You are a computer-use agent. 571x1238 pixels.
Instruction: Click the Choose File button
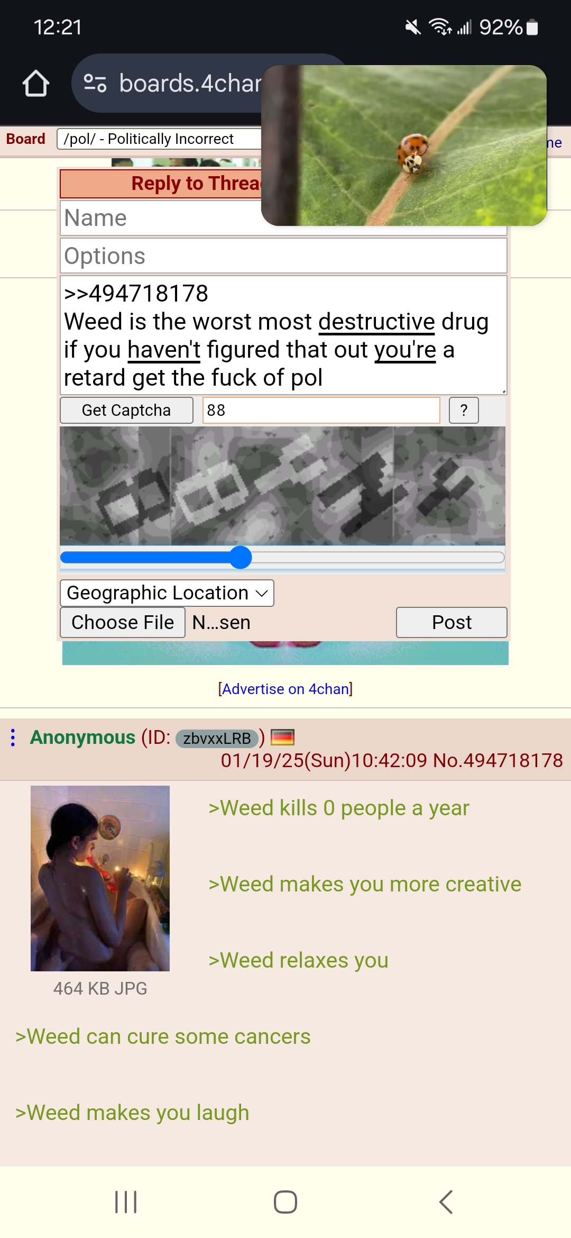pos(123,622)
